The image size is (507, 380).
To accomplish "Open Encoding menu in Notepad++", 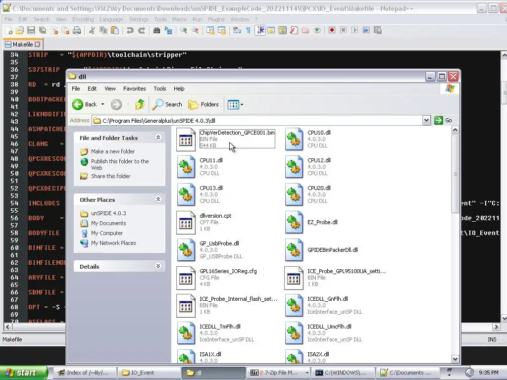I will tap(83, 19).
